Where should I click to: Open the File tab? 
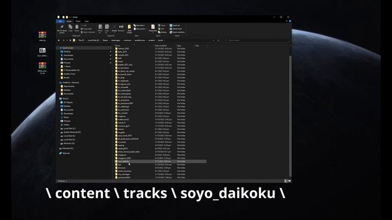click(x=61, y=21)
